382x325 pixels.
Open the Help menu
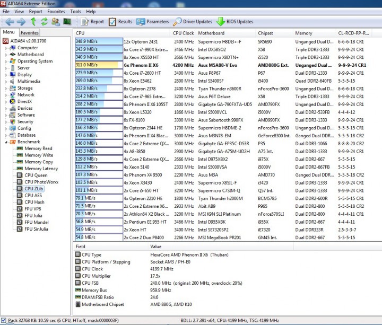click(91, 12)
